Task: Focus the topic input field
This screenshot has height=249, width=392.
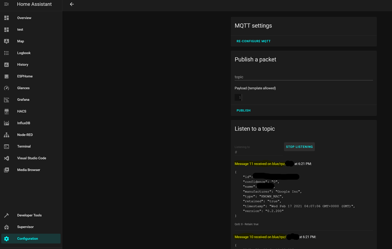Action: [303, 77]
